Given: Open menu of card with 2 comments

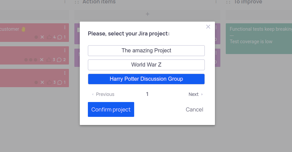Looking at the screenshot, I should click(x=65, y=50).
